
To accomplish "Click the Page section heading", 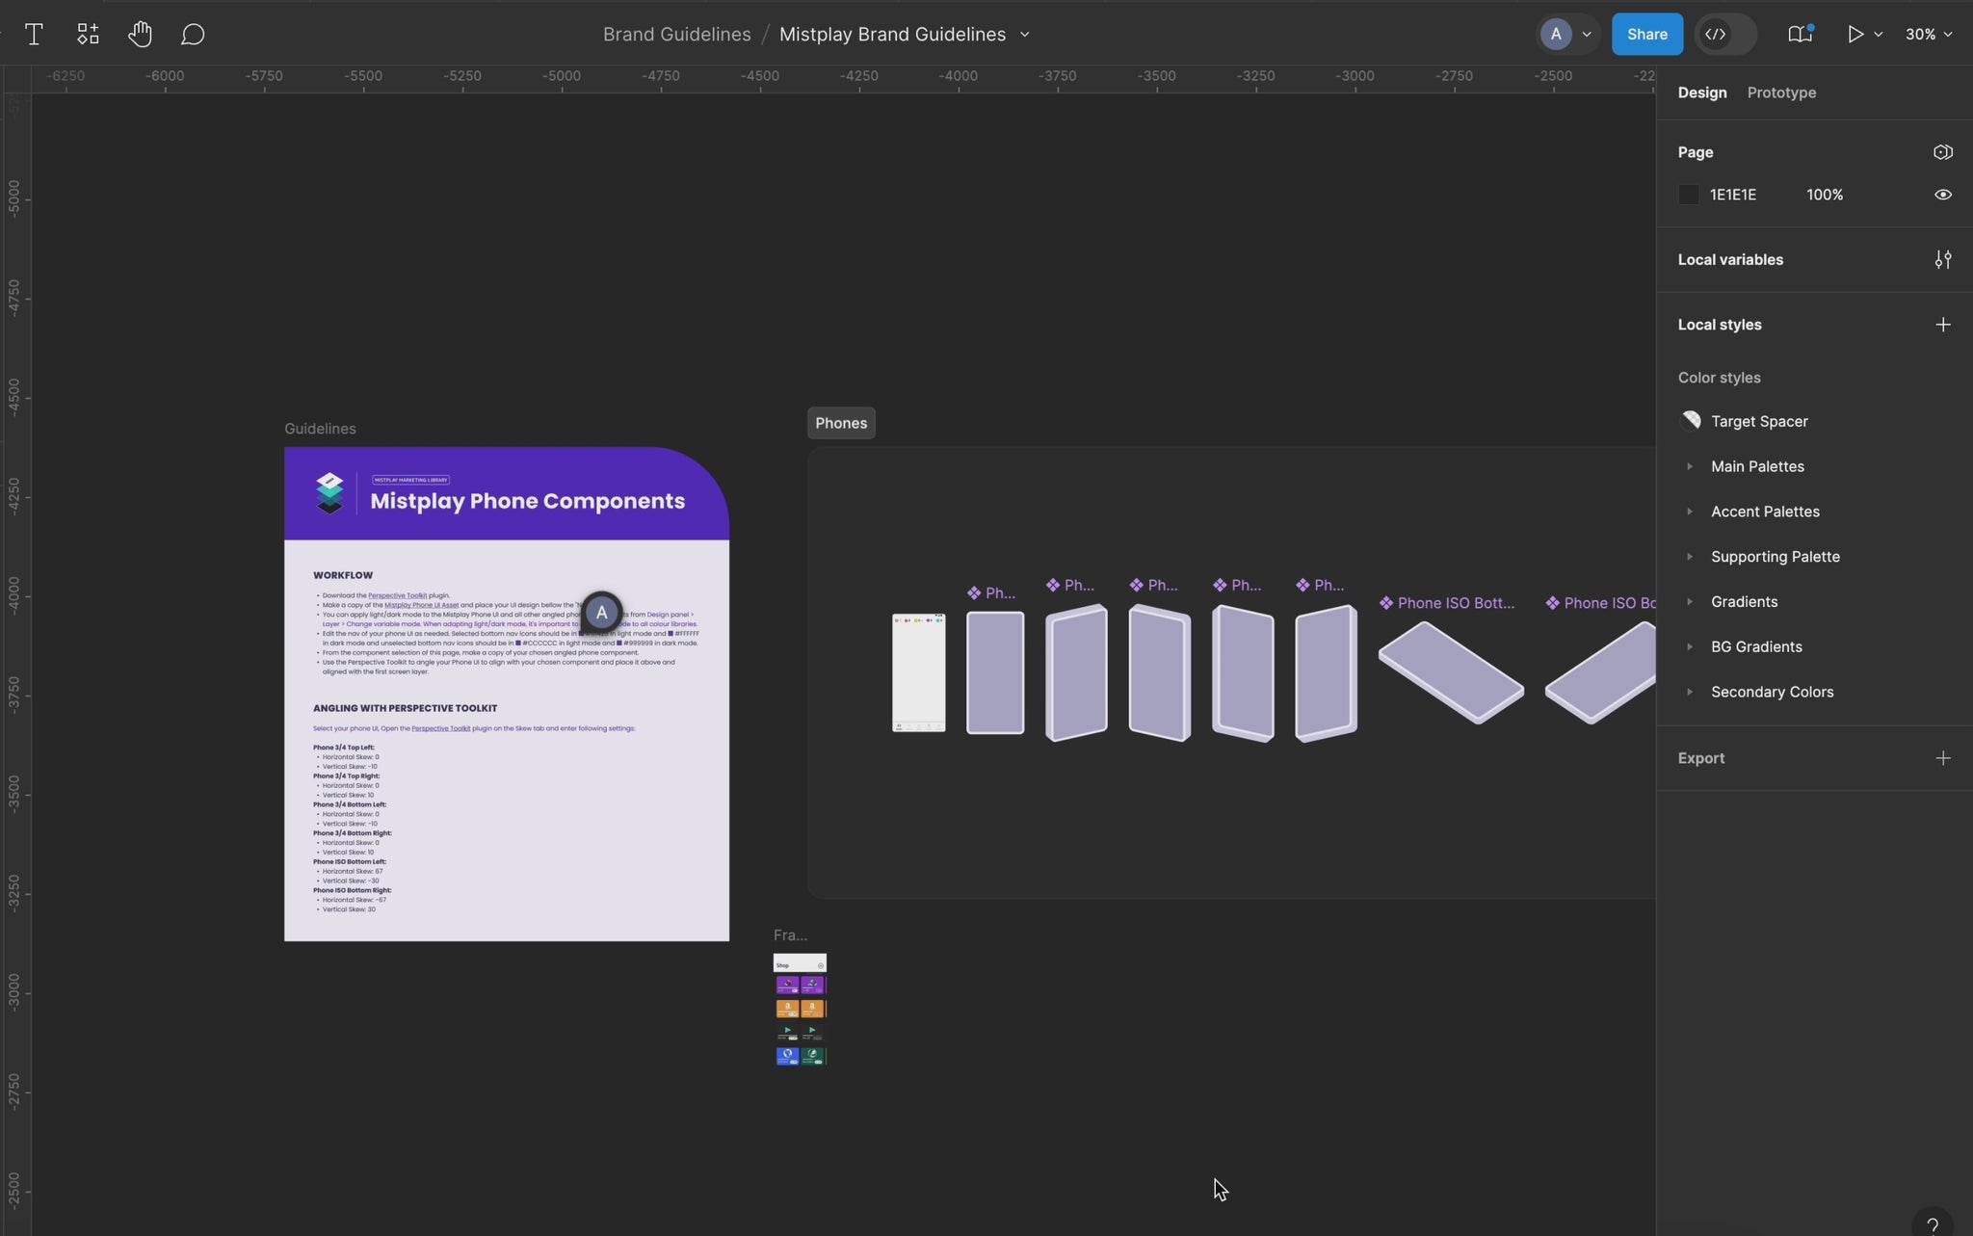I will point(1695,152).
